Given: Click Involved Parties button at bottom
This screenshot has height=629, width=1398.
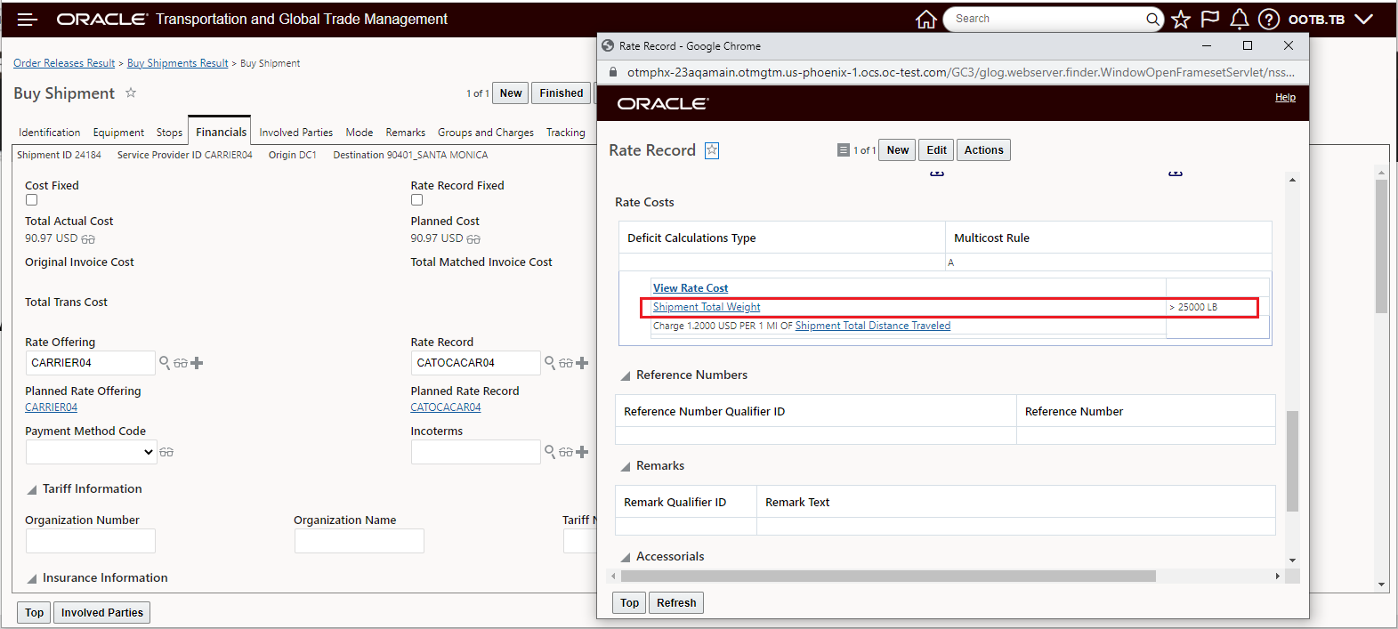Looking at the screenshot, I should (101, 612).
